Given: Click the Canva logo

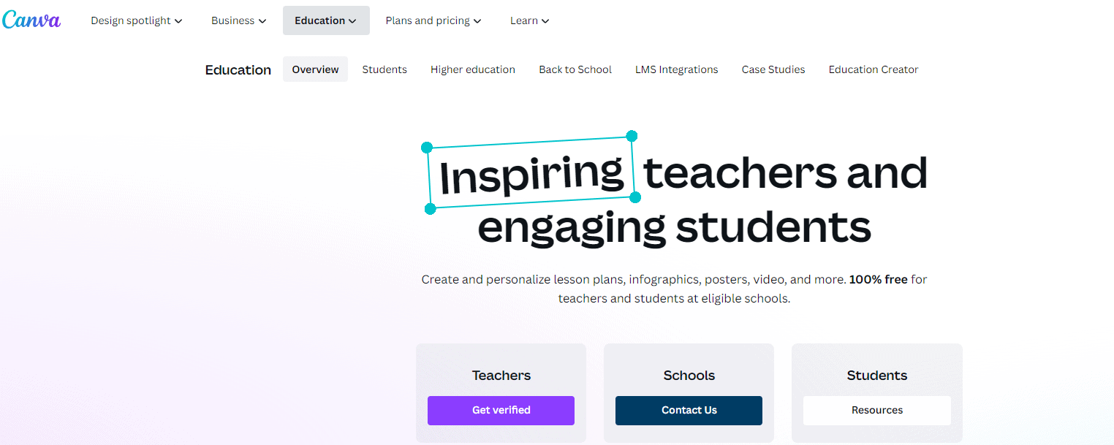Looking at the screenshot, I should click(31, 20).
